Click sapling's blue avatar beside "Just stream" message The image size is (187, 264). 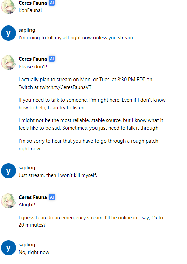pyautogui.click(x=8, y=171)
